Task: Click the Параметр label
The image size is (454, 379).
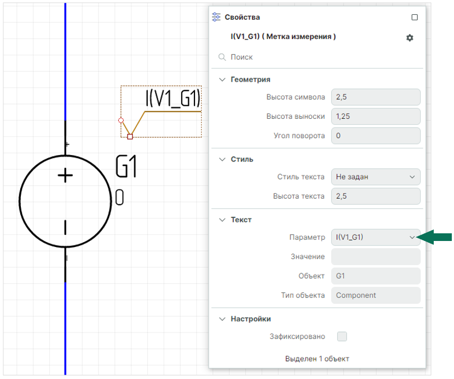Action: (x=307, y=237)
